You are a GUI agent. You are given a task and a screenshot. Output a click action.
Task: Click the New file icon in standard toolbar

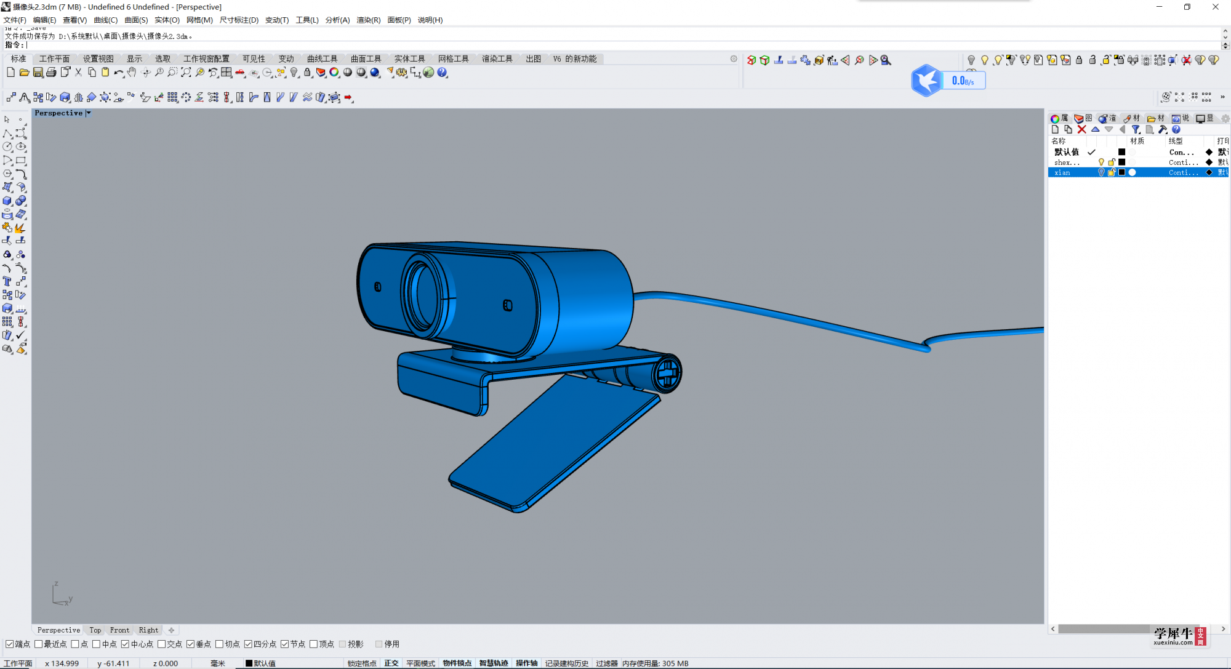pos(10,73)
